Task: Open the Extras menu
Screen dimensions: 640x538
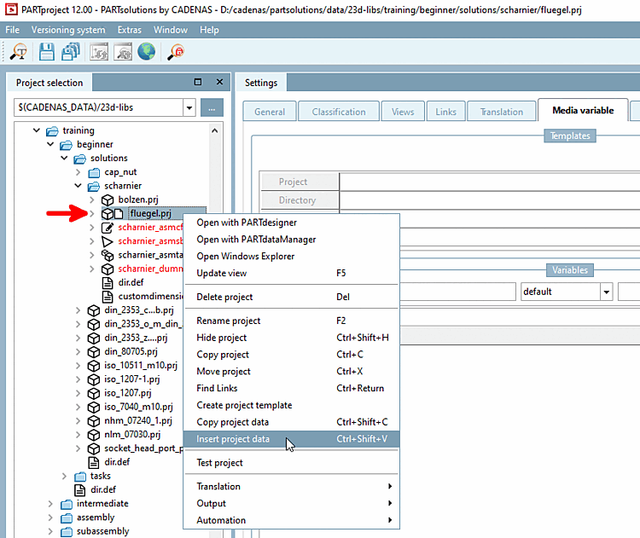Action: (130, 30)
